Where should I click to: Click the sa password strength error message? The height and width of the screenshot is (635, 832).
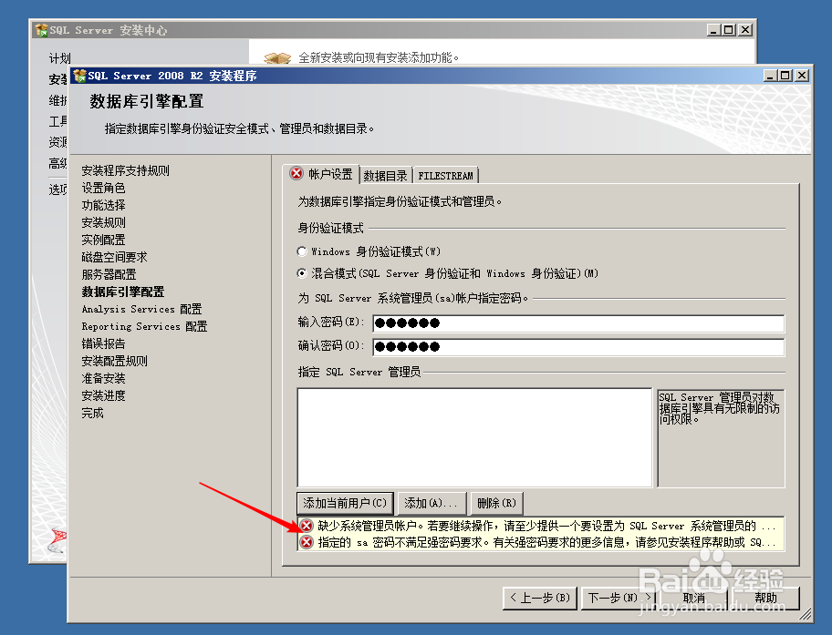coord(546,542)
